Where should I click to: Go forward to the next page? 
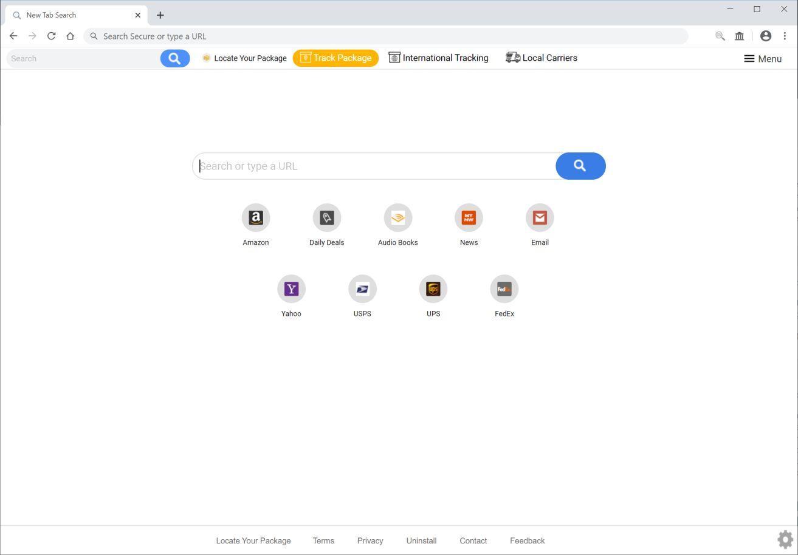(x=32, y=36)
